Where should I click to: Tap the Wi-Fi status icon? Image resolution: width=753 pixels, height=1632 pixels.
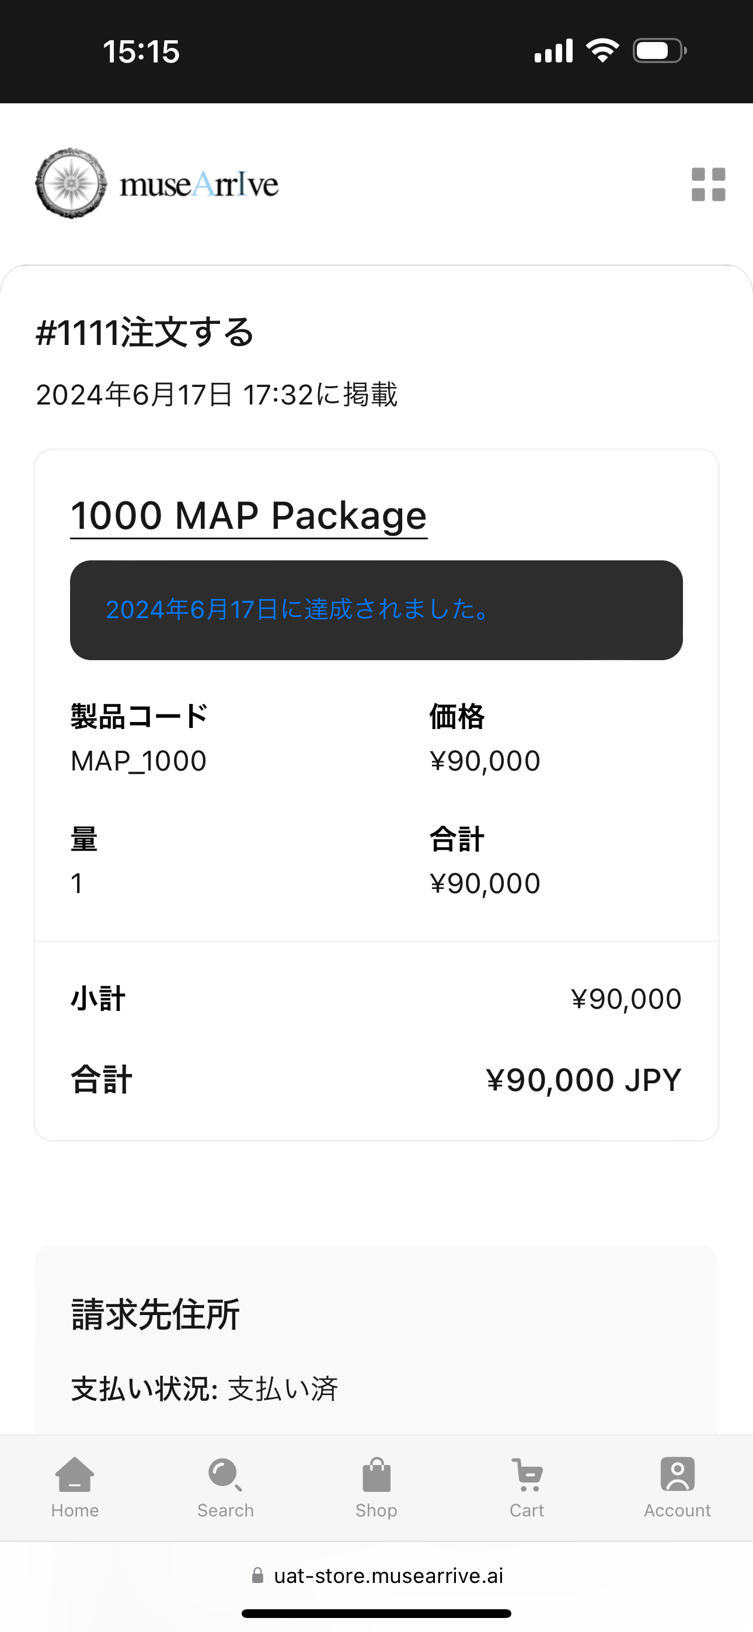602,51
